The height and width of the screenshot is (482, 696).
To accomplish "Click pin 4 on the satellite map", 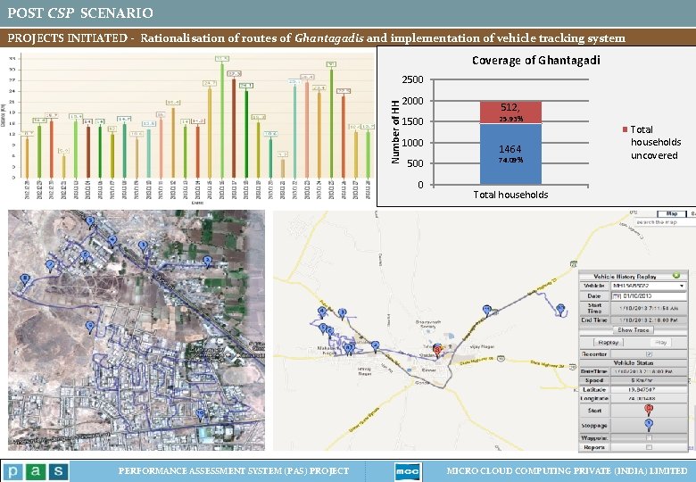I will coord(112,241).
